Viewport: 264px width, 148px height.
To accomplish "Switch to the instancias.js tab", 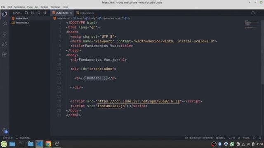I will pyautogui.click(x=85, y=13).
